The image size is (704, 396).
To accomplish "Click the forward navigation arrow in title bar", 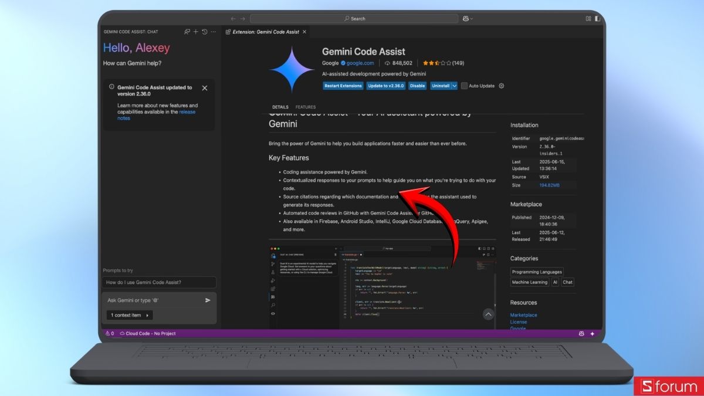I will (243, 19).
